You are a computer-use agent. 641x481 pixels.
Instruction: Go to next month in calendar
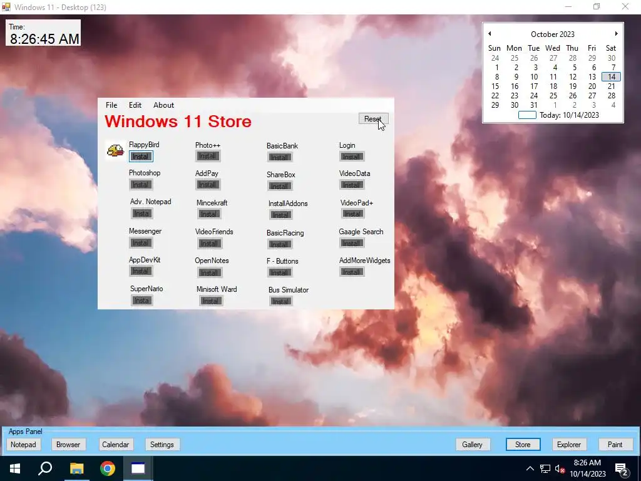pos(616,34)
